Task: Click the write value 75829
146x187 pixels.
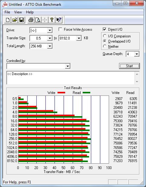Action: tap(118, 157)
